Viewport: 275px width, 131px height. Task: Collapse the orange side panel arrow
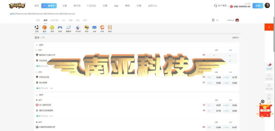click(x=269, y=27)
